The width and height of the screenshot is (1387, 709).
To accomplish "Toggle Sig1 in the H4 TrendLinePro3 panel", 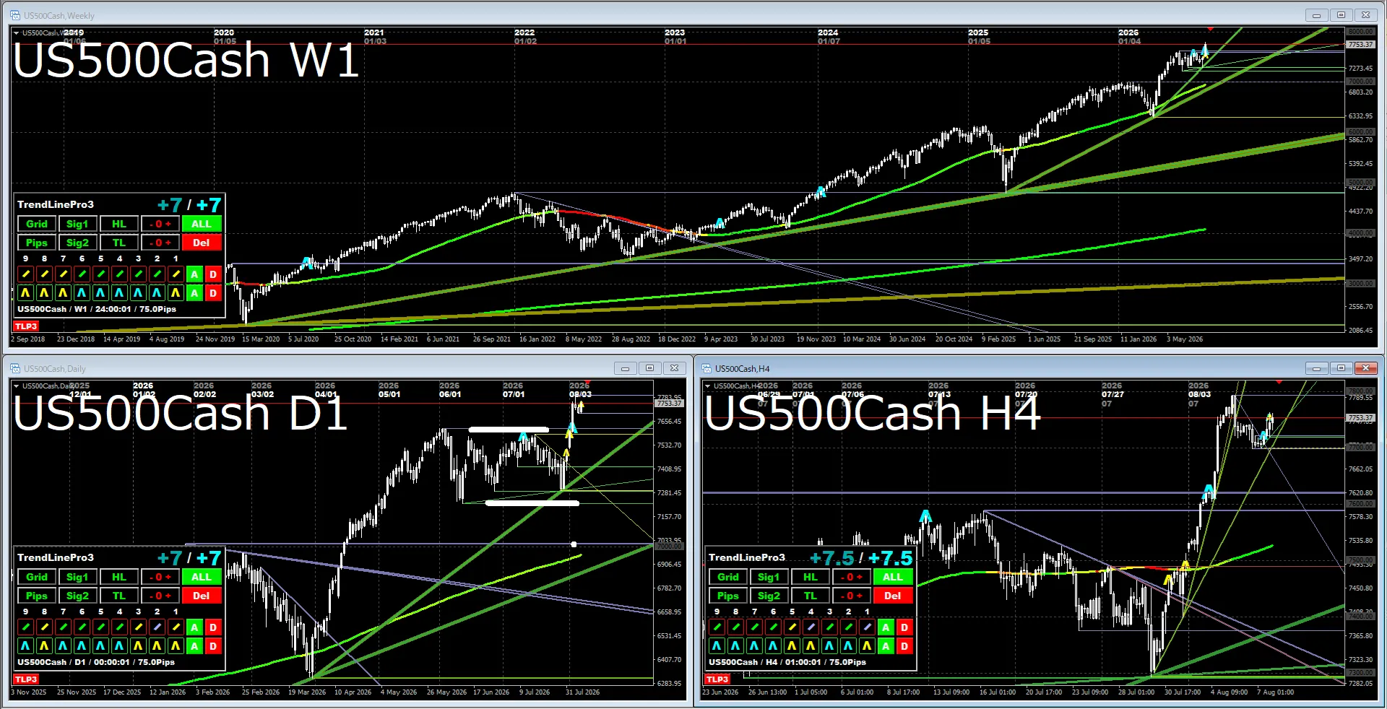I will coord(769,577).
